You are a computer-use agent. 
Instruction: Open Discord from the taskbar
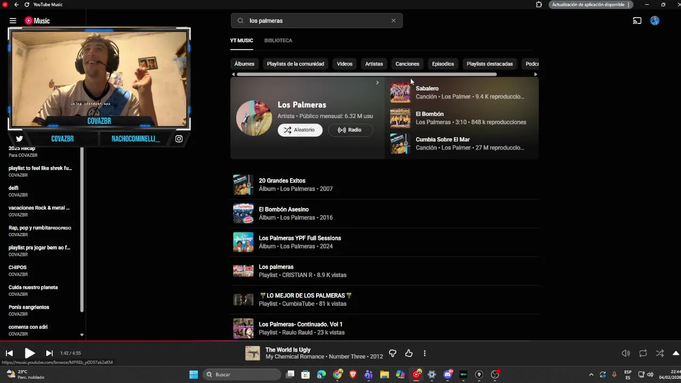click(448, 374)
